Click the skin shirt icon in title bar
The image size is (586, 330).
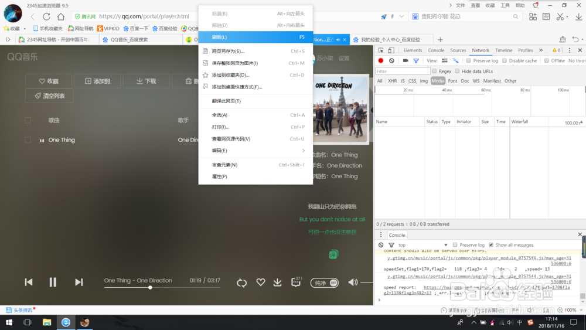pos(536,5)
